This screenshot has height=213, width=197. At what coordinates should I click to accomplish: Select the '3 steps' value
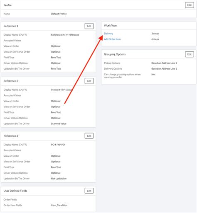(155, 34)
